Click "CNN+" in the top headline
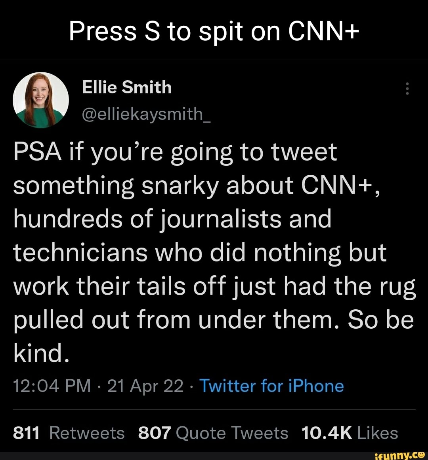 [x=324, y=32]
